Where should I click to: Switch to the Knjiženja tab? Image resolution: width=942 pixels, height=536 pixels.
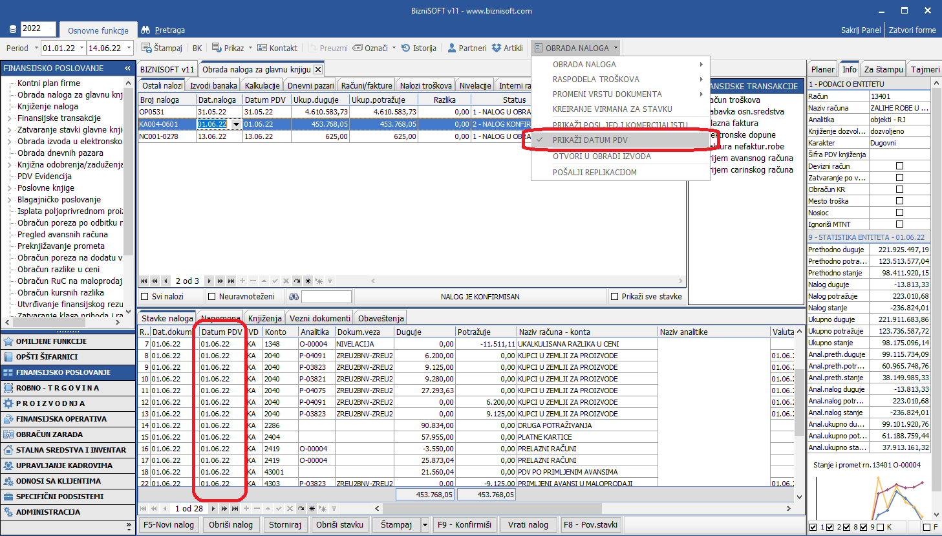click(x=265, y=318)
